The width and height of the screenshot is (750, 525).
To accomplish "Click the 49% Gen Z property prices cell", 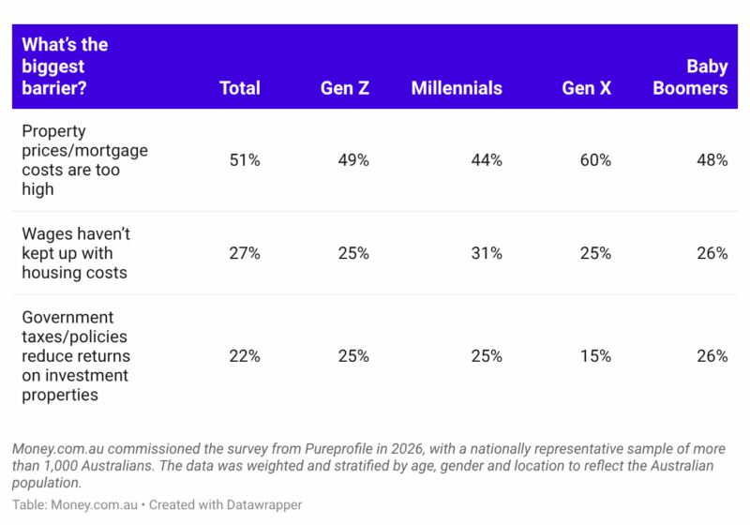I will tap(353, 160).
